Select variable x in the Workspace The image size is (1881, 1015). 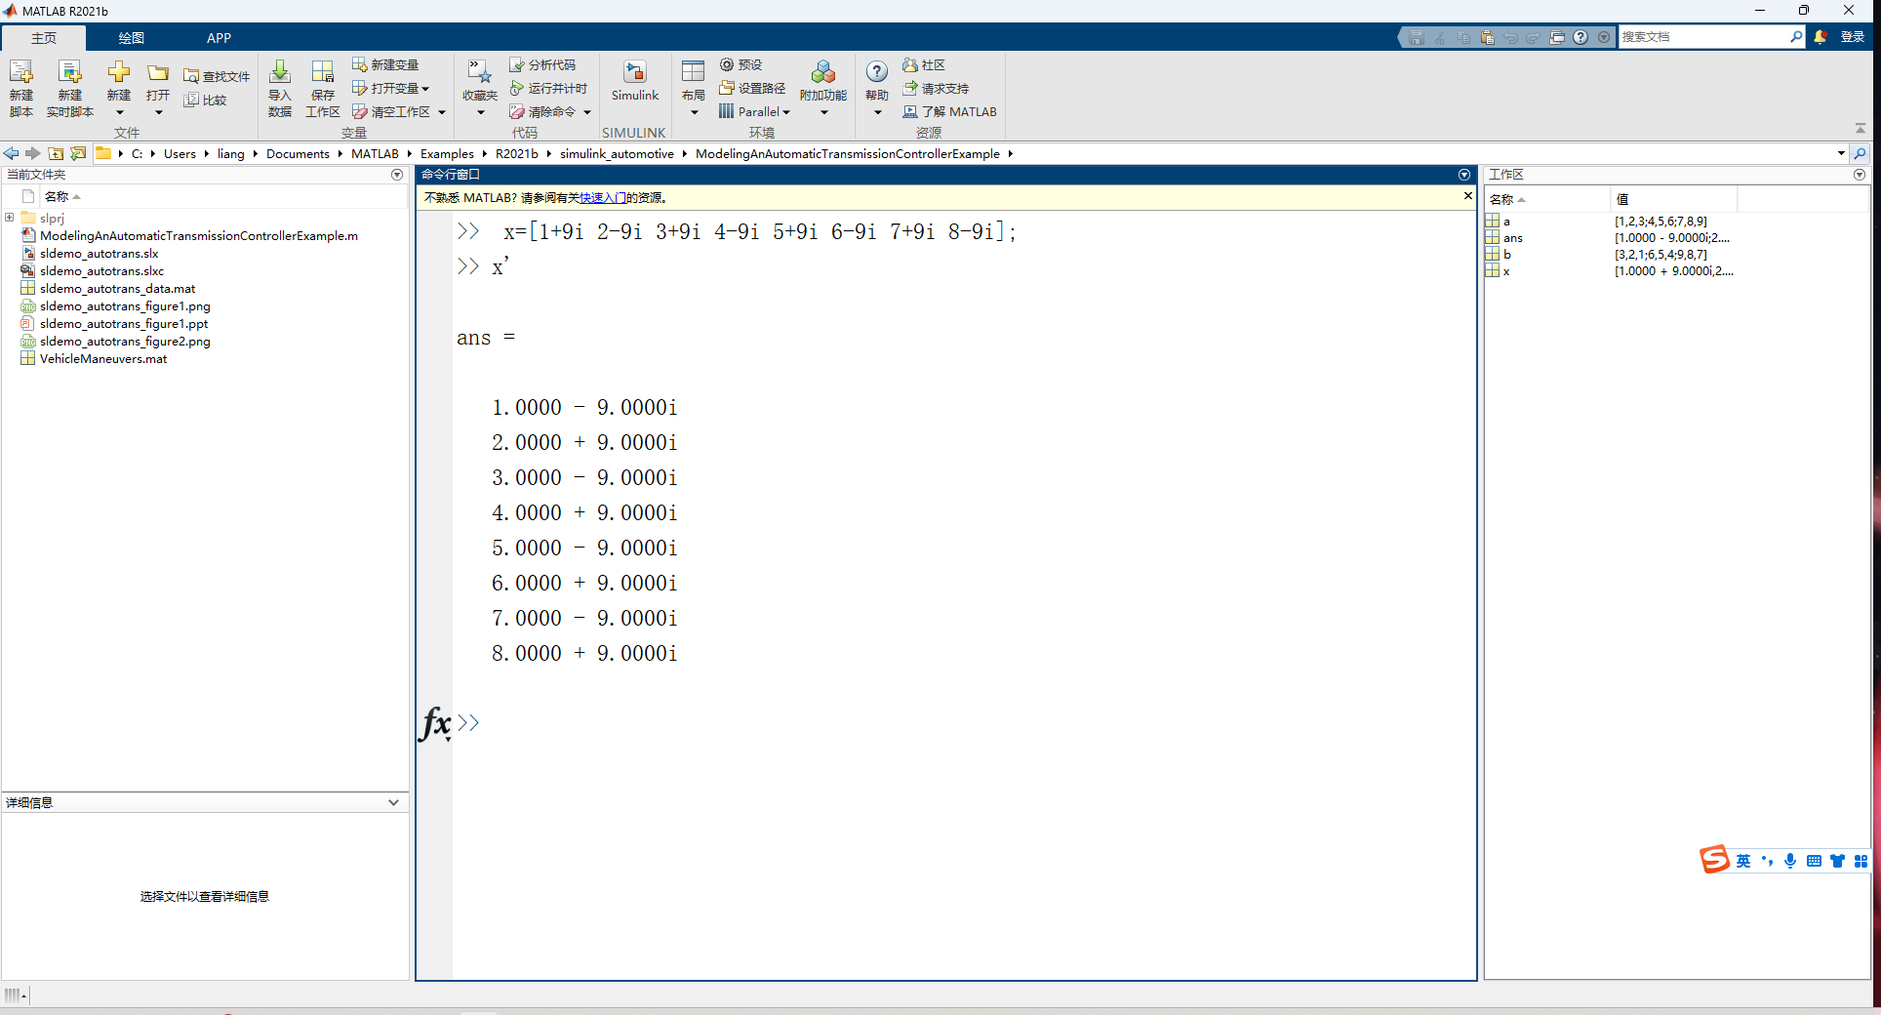coord(1506,270)
